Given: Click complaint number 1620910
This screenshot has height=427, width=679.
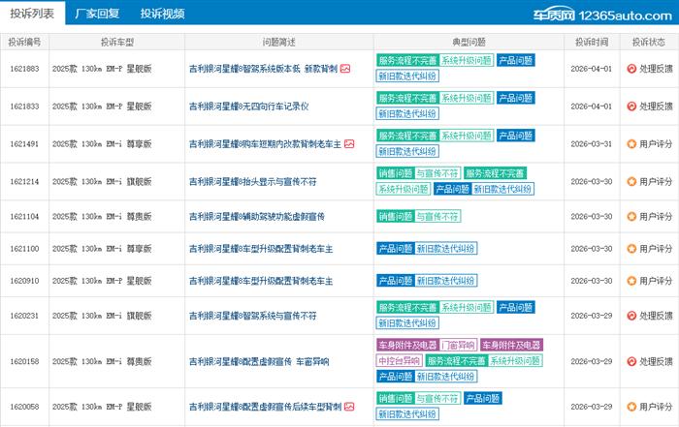Looking at the screenshot, I should 24,281.
